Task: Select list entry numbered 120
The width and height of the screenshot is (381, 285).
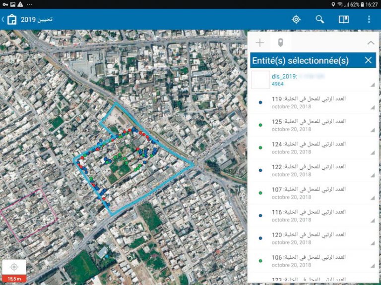Action: click(x=313, y=238)
